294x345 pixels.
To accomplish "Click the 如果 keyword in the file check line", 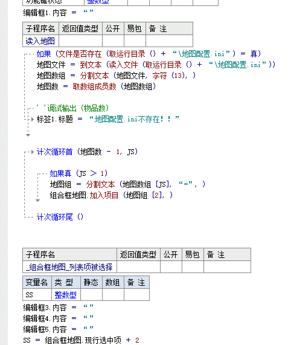I will 43,54.
